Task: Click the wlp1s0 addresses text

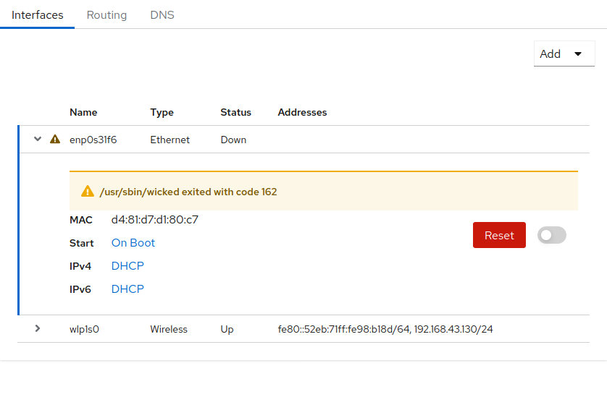Action: [385, 329]
